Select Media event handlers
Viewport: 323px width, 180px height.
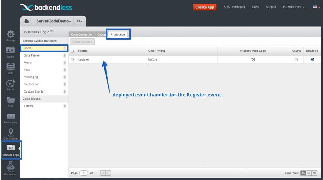(x=44, y=63)
